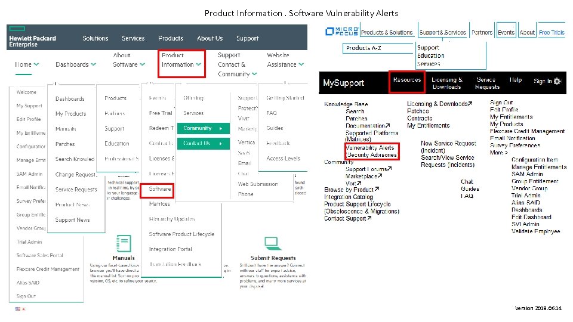This screenshot has height=322, width=573.
Task: Expand the Community submenu arrow
Action: coord(221,129)
